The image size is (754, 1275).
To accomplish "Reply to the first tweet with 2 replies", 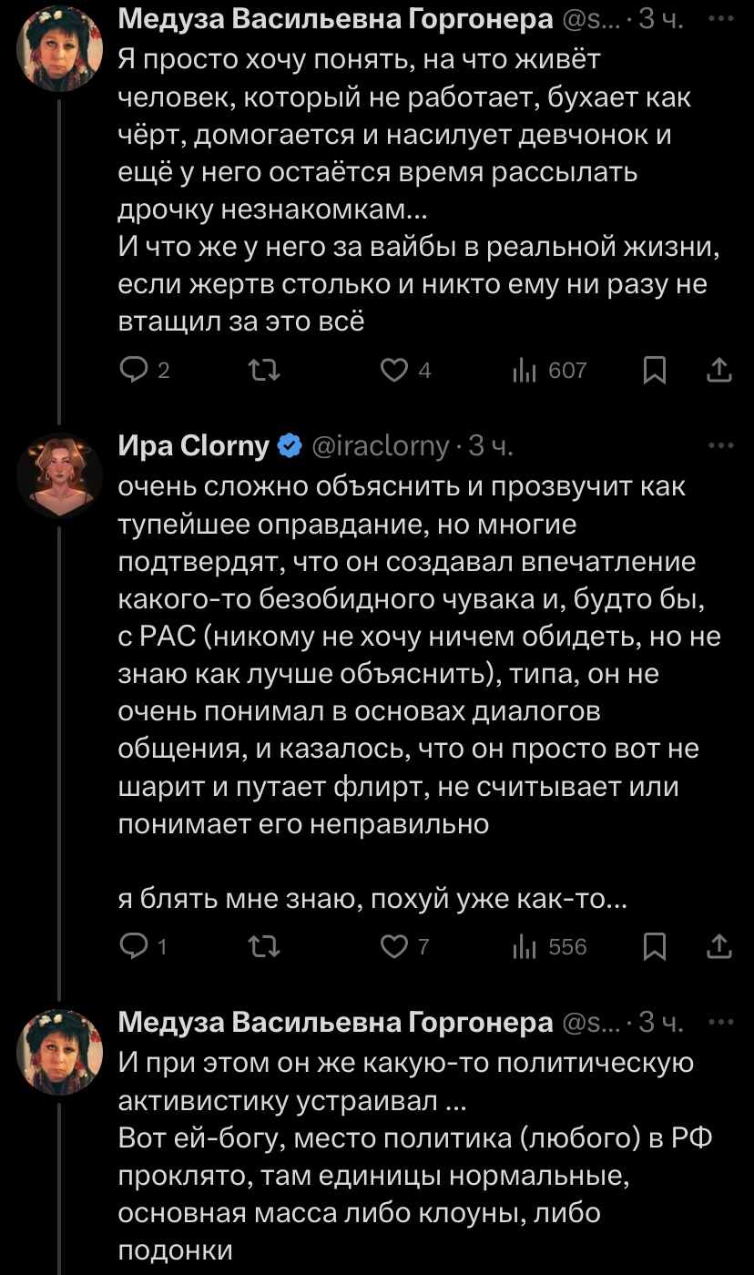I will point(135,370).
